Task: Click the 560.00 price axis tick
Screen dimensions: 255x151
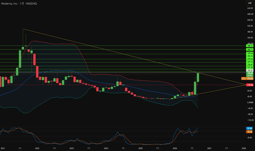Action: point(250,20)
